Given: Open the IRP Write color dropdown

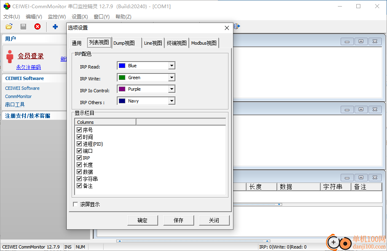Looking at the screenshot, I should click(172, 78).
